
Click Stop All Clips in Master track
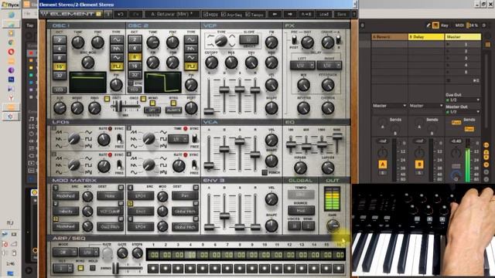coord(449,80)
